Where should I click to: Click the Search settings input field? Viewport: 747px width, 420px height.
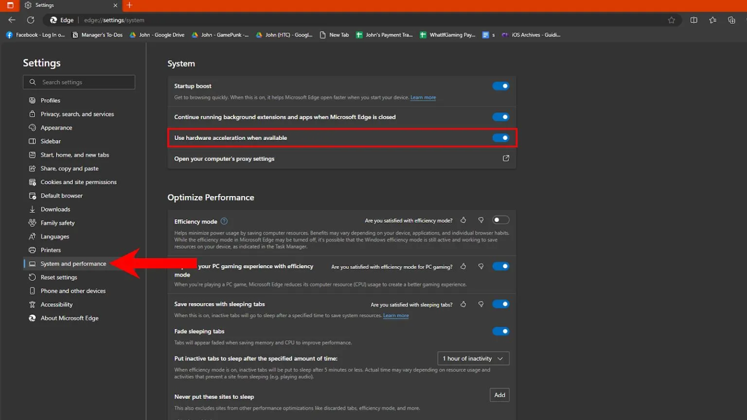point(85,82)
